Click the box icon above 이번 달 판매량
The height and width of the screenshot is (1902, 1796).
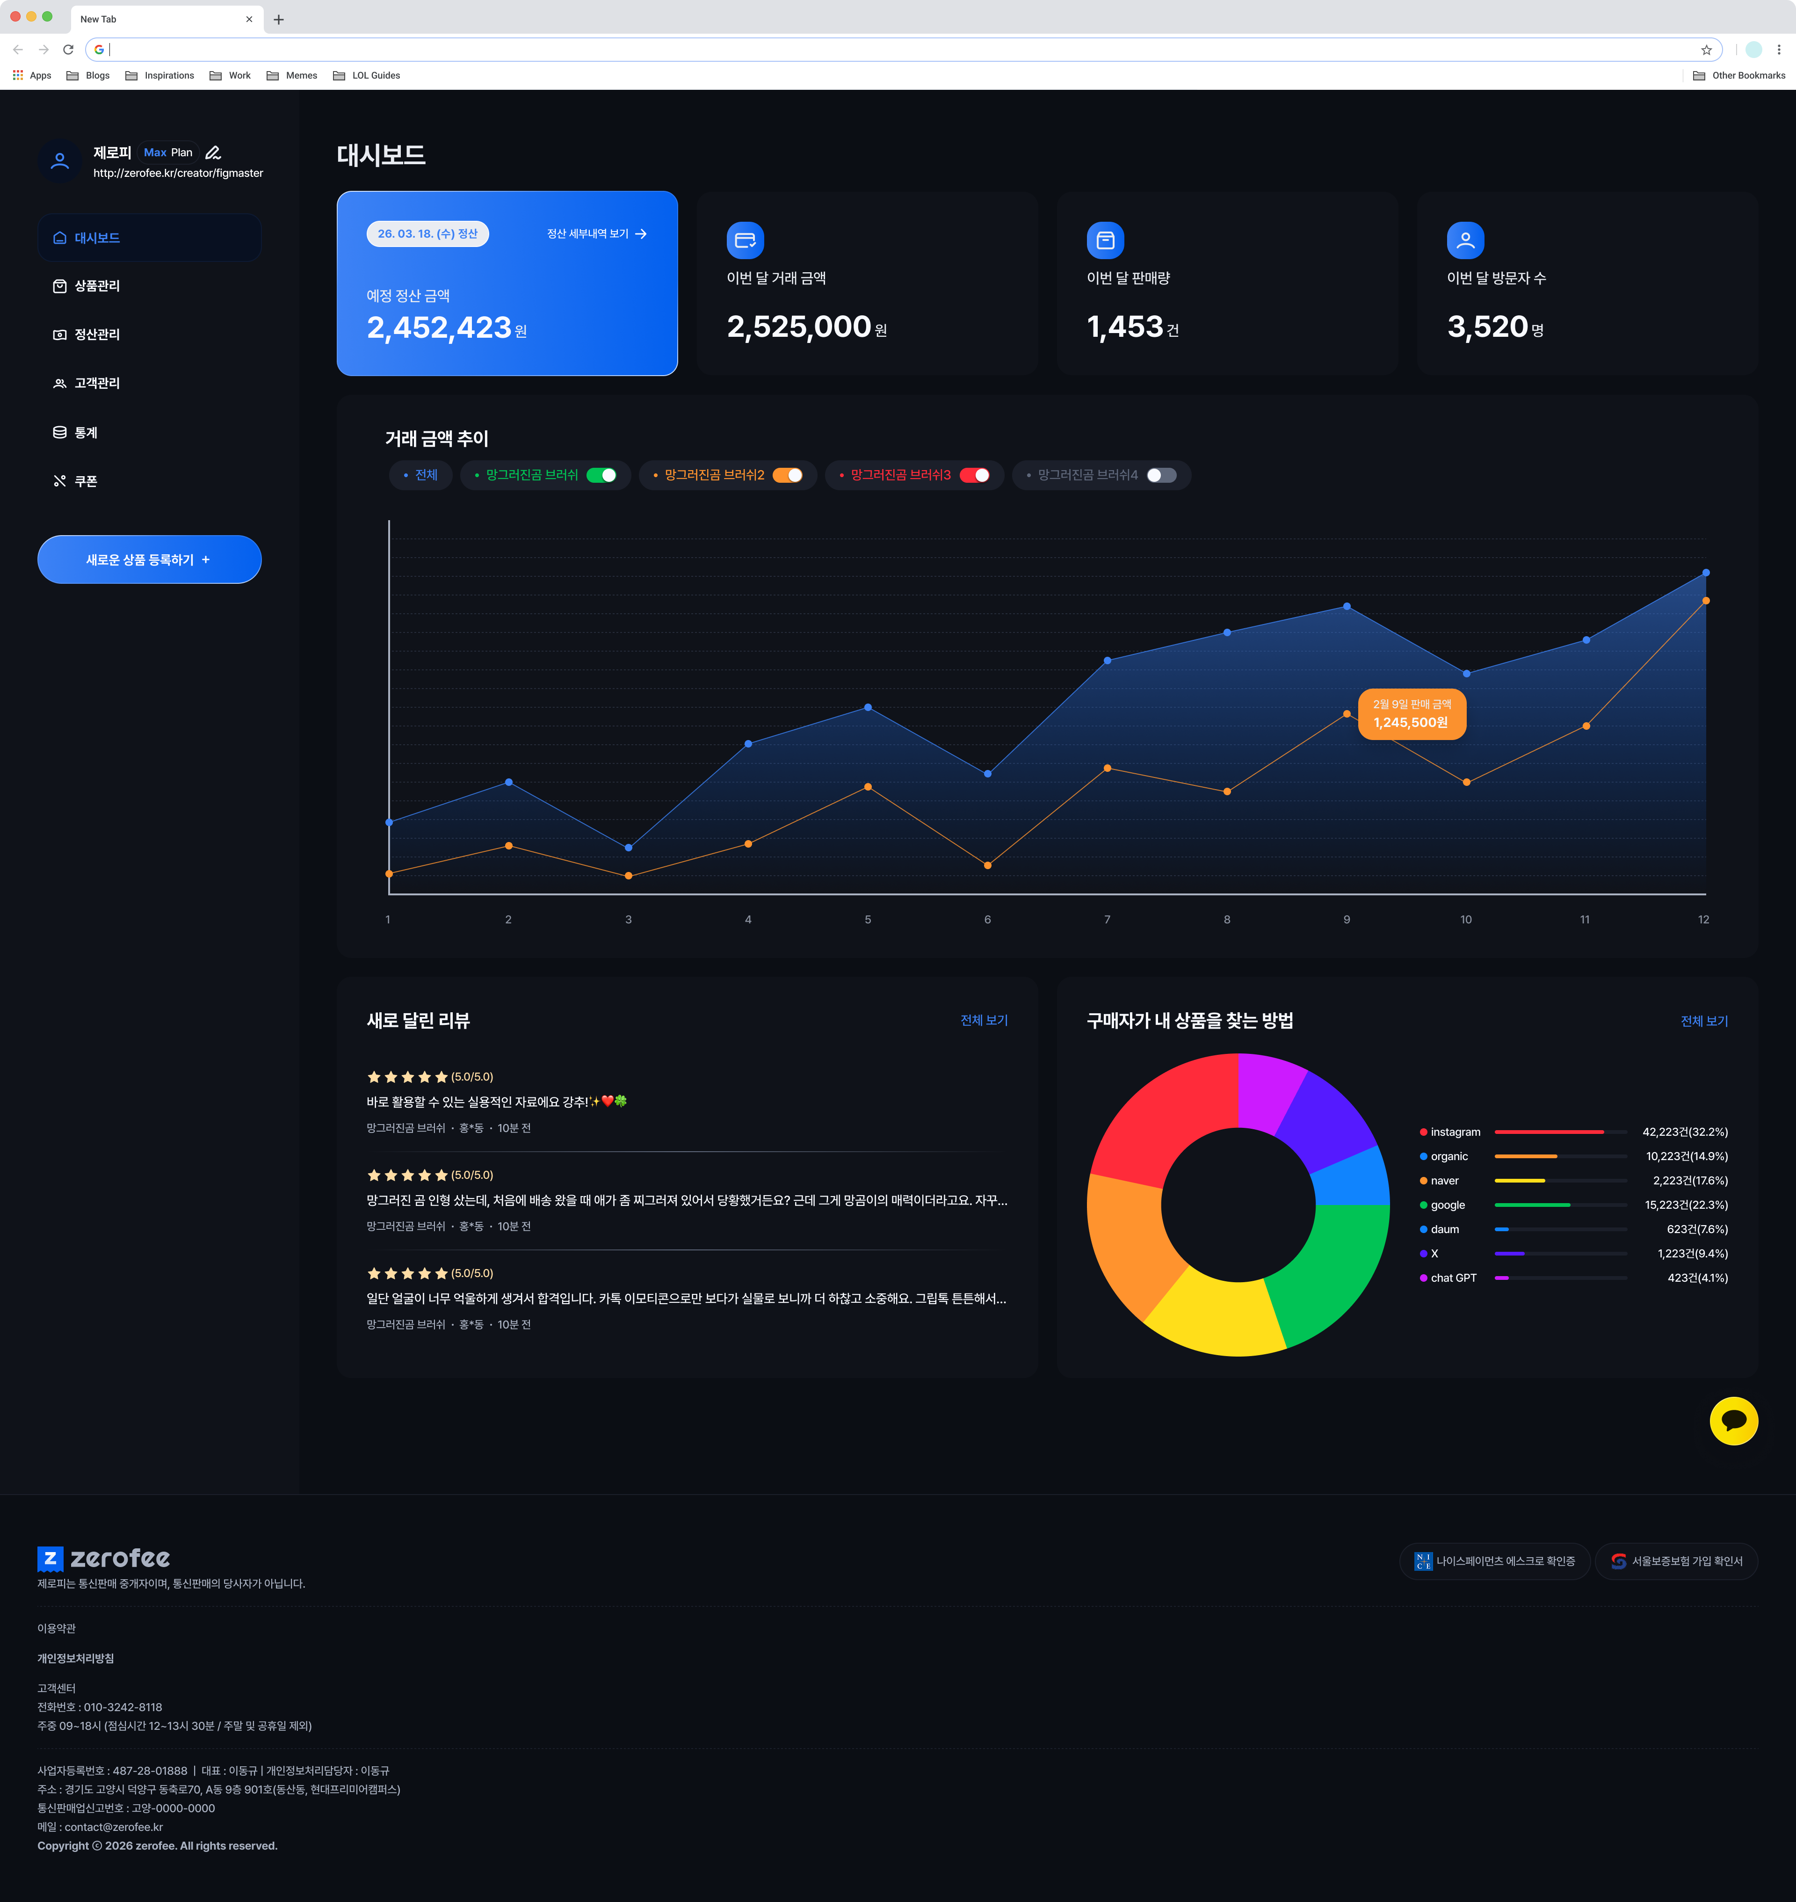tap(1105, 240)
